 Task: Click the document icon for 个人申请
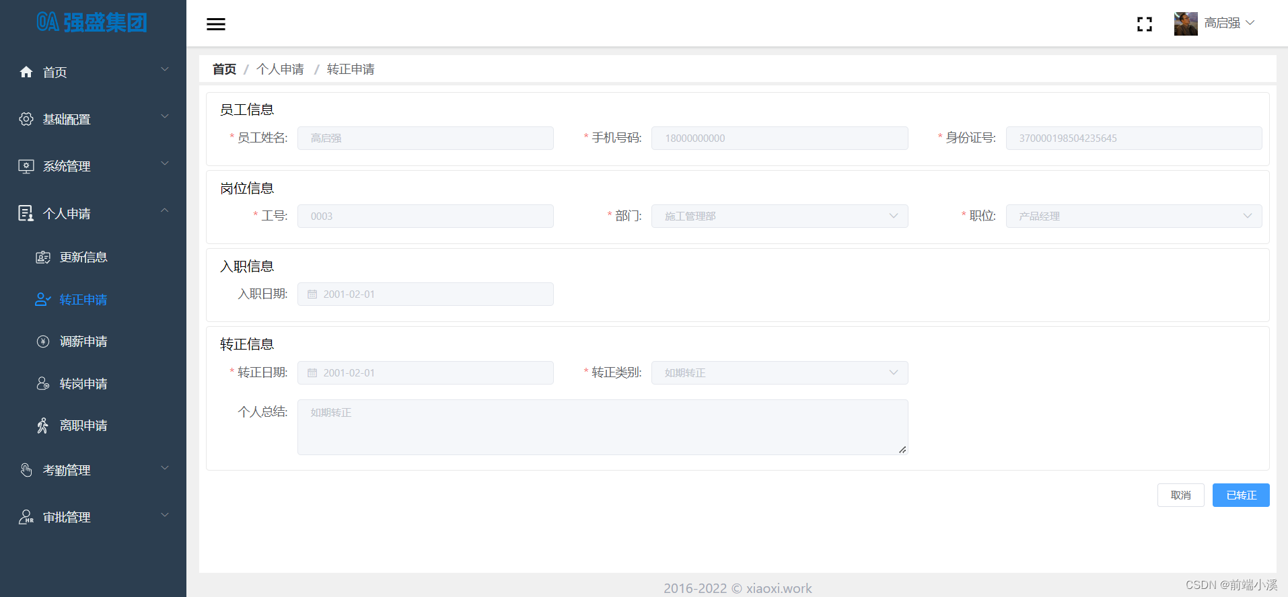(26, 213)
